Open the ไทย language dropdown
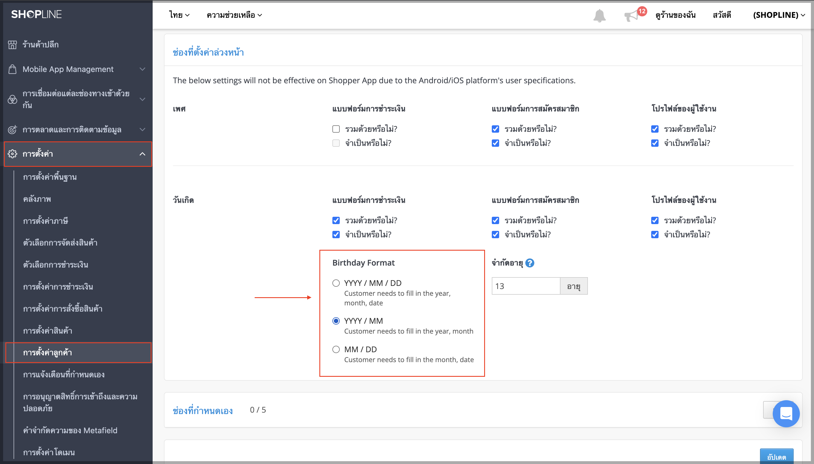Screen dimensions: 814x464 click(x=179, y=15)
